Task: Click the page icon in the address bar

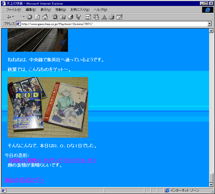Action: click(x=19, y=24)
